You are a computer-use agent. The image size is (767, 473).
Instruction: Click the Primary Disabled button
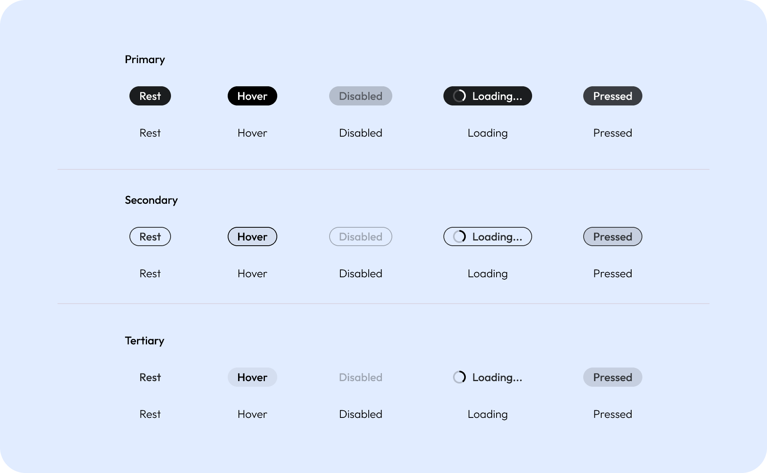[360, 96]
